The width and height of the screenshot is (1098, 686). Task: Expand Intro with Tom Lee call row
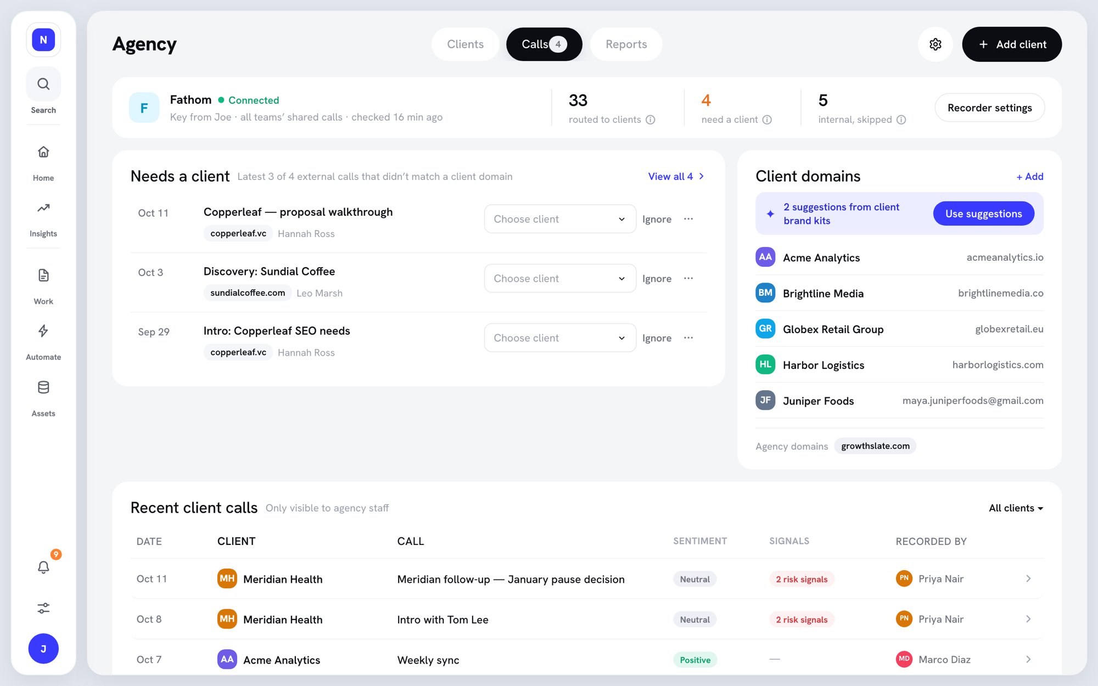click(x=1028, y=619)
